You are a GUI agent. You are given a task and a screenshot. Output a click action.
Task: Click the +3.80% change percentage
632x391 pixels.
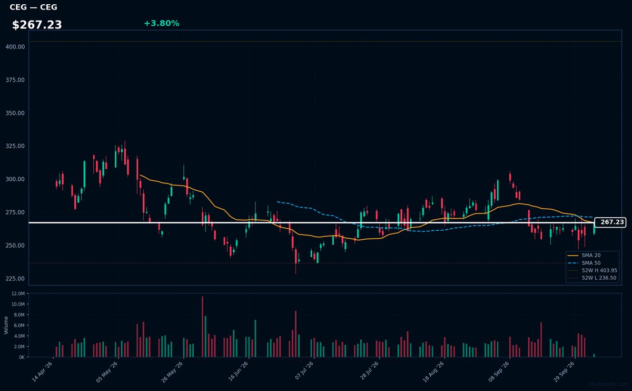(161, 23)
